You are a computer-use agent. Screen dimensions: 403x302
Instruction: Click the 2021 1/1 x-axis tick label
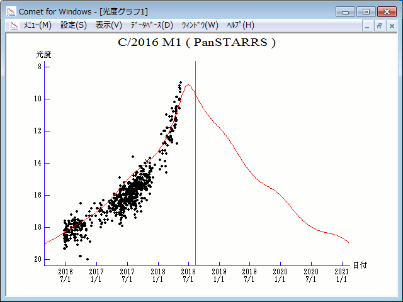[x=341, y=275]
